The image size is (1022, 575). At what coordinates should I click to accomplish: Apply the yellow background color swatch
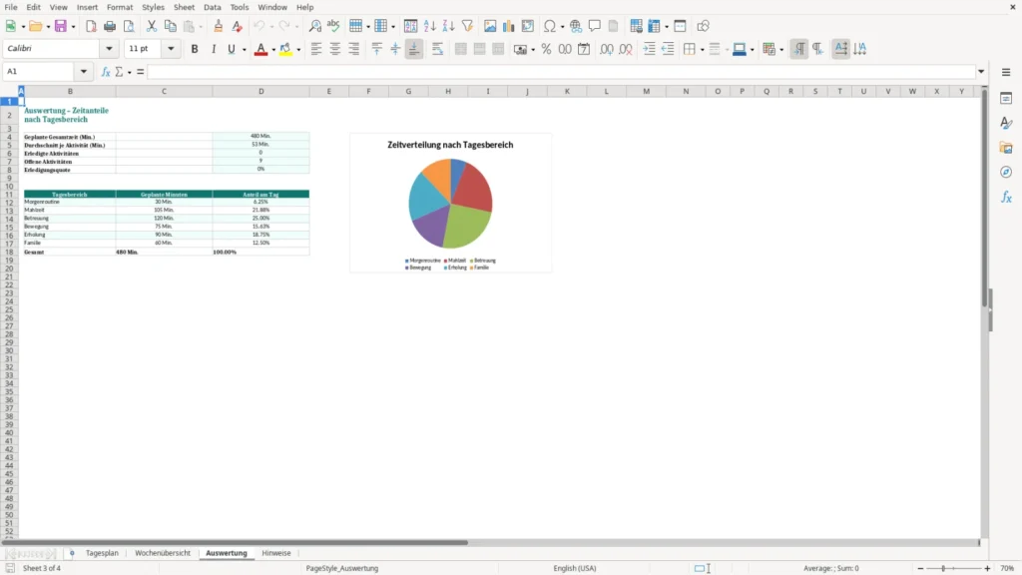[286, 49]
